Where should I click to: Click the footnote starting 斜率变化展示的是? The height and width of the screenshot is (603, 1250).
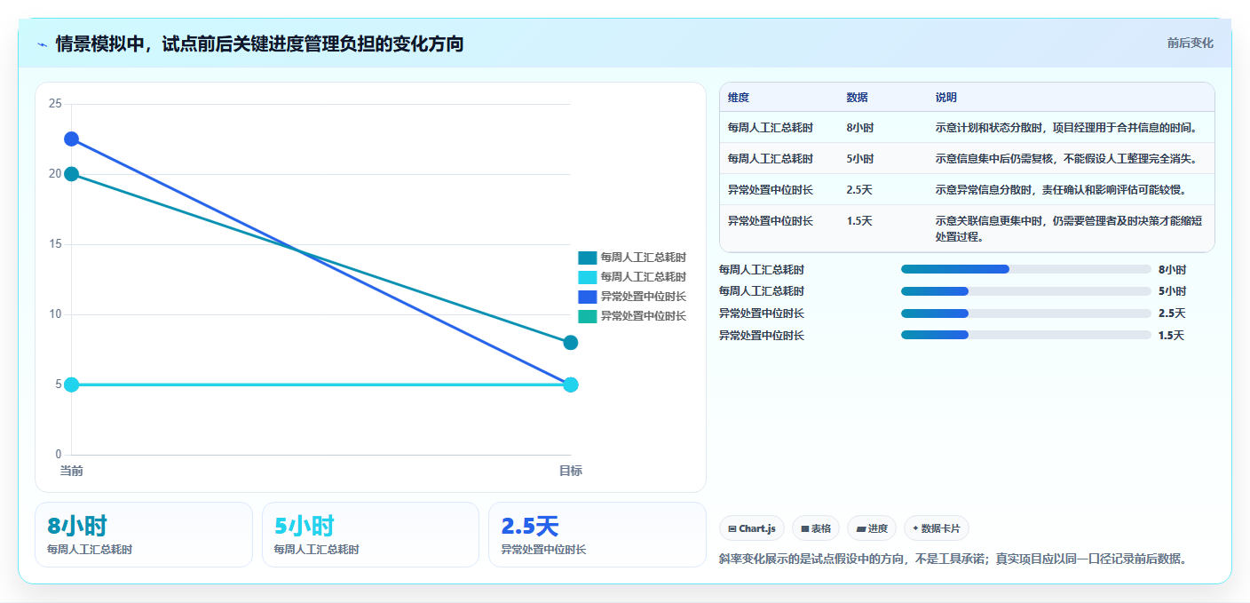coord(953,559)
